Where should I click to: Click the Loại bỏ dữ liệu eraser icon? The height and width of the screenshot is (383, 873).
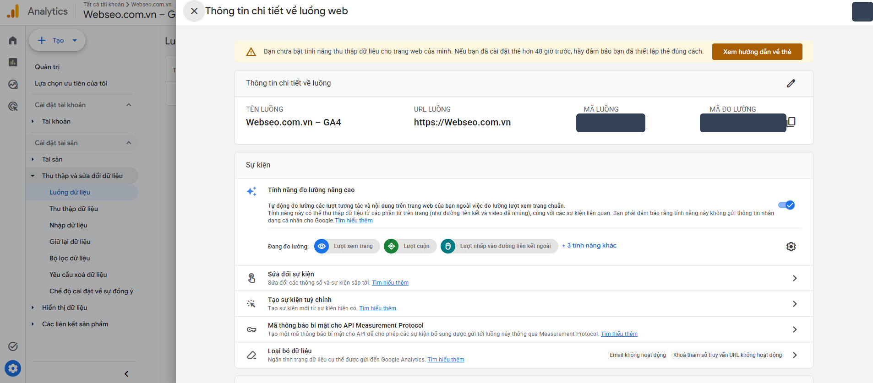[x=251, y=355]
